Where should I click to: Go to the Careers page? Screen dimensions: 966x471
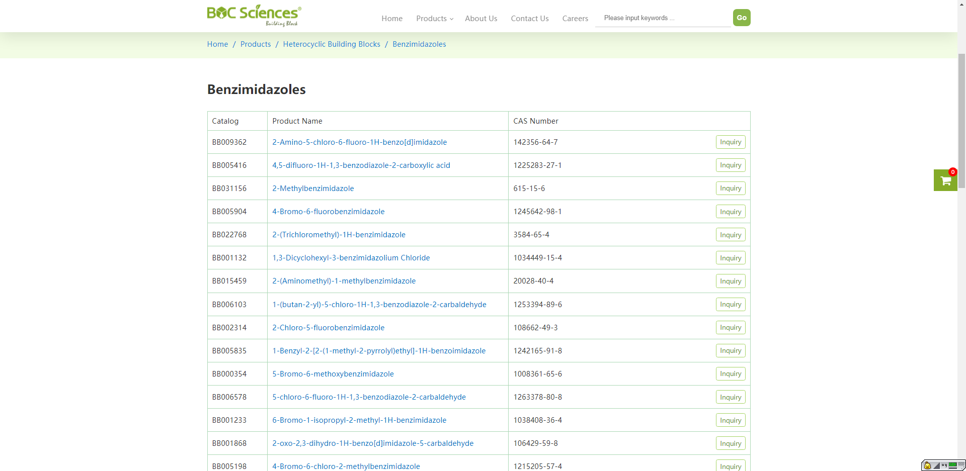(575, 19)
